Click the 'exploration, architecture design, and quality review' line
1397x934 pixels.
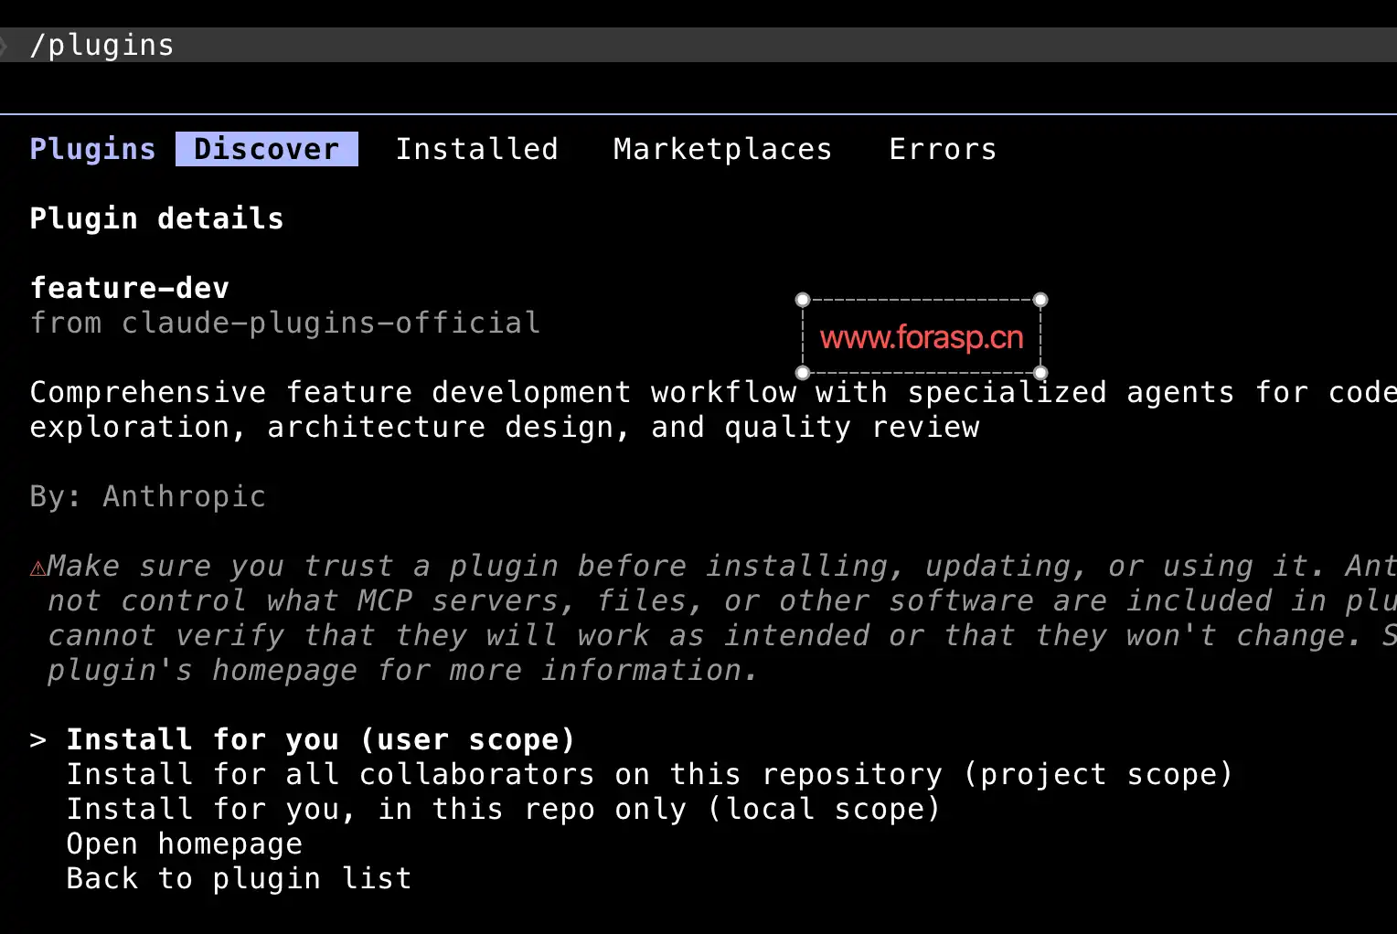(505, 427)
